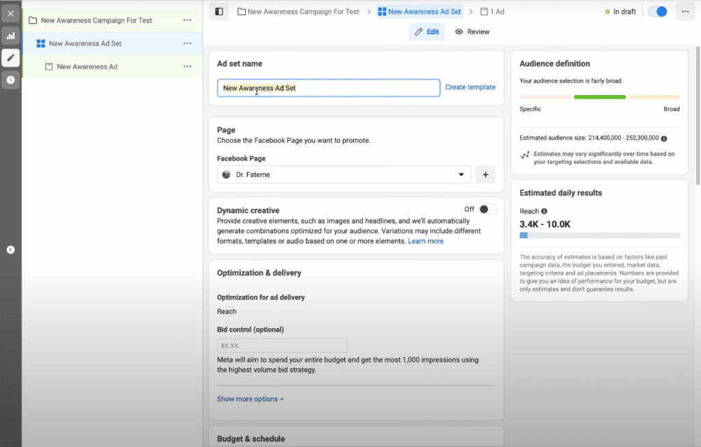
Task: Click the info icon next to Reach
Action: [x=544, y=211]
